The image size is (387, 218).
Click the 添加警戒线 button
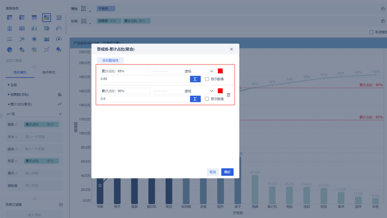110,61
